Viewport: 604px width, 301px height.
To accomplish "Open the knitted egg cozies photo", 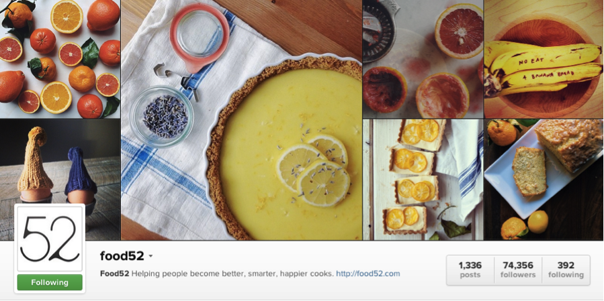I will (60, 162).
